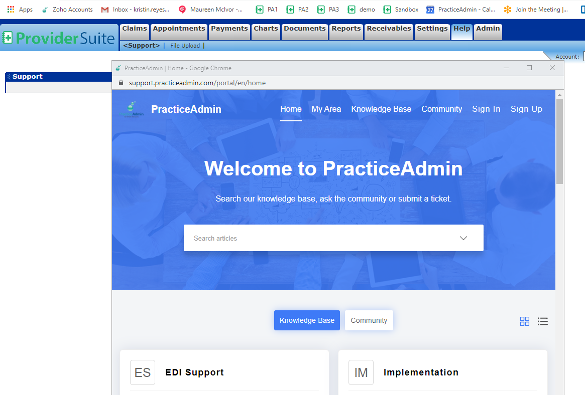Image resolution: width=585 pixels, height=395 pixels.
Task: Open the Zoho Accounts bookmark
Action: (67, 10)
